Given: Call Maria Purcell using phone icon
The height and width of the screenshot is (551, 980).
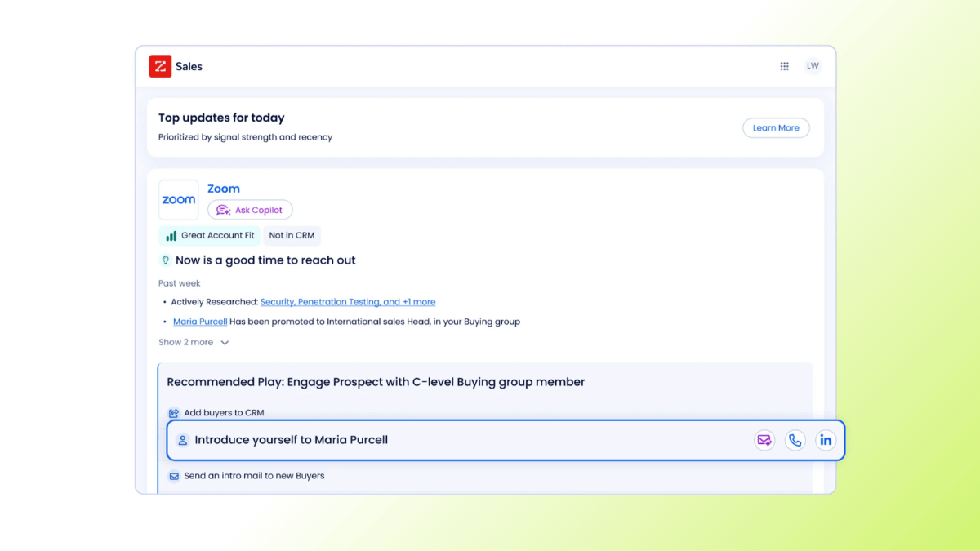Looking at the screenshot, I should [795, 440].
